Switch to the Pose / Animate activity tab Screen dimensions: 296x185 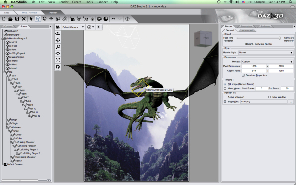29,12
